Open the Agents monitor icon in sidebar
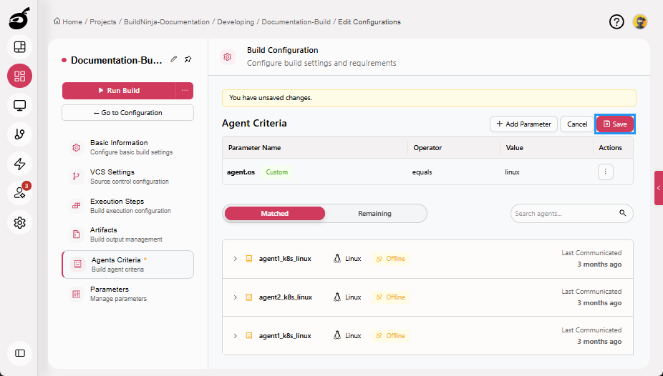The image size is (663, 376). pos(19,105)
